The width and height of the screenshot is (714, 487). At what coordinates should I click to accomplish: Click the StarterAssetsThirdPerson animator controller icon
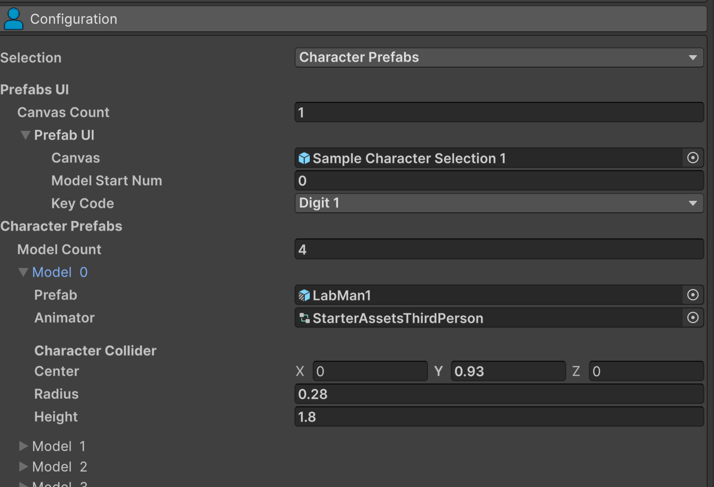coord(305,318)
